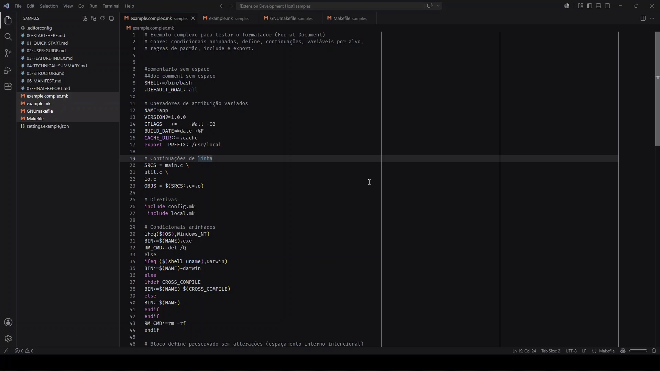This screenshot has height=371, width=660.
Task: Click the editor vertical scrollbar thumb
Action: coord(657,89)
